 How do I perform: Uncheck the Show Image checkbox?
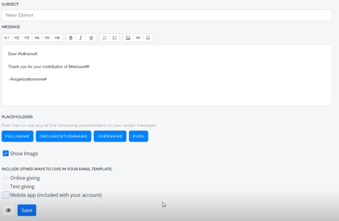(6, 153)
